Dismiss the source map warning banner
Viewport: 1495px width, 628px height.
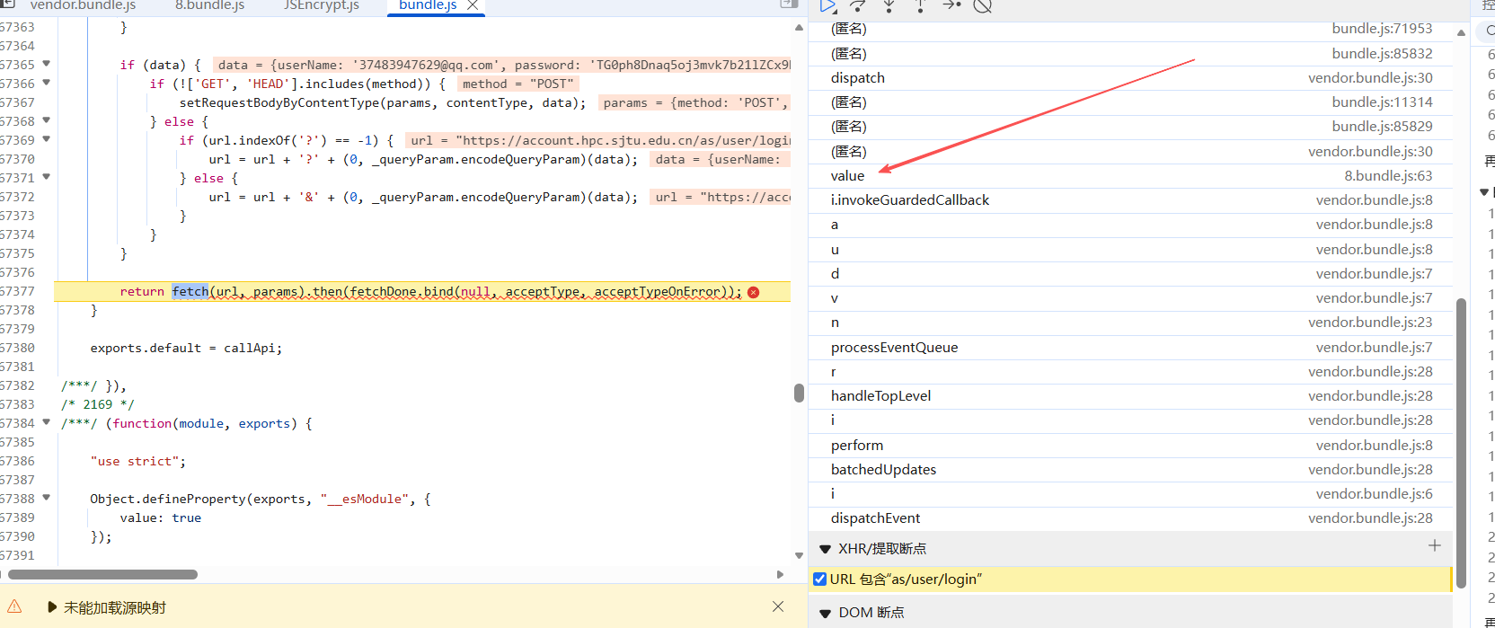778,606
